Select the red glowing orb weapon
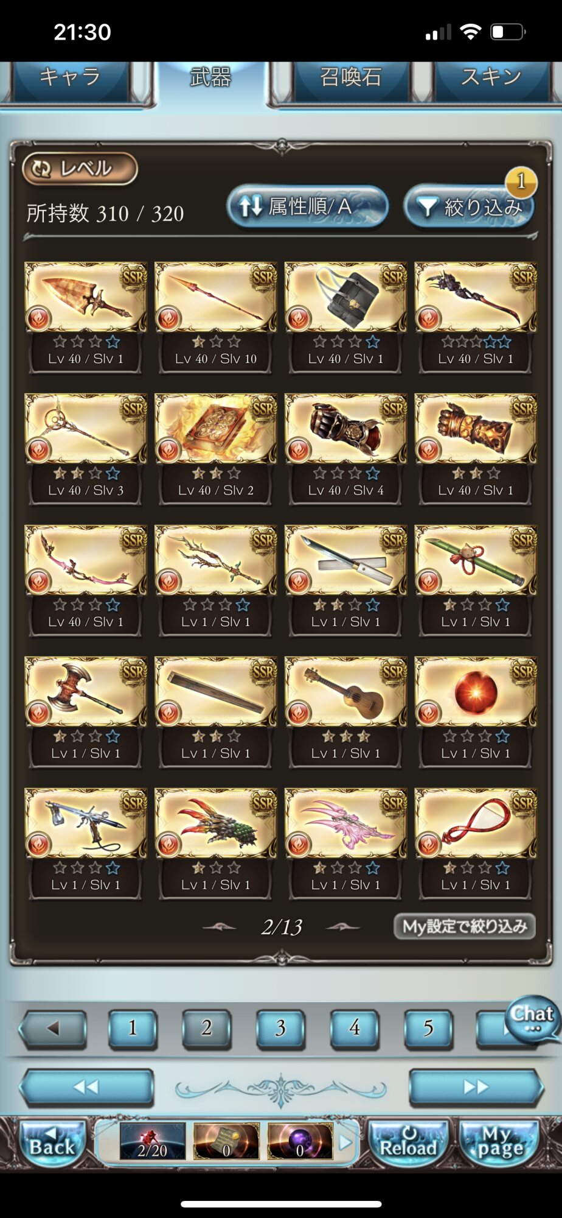 [476, 692]
